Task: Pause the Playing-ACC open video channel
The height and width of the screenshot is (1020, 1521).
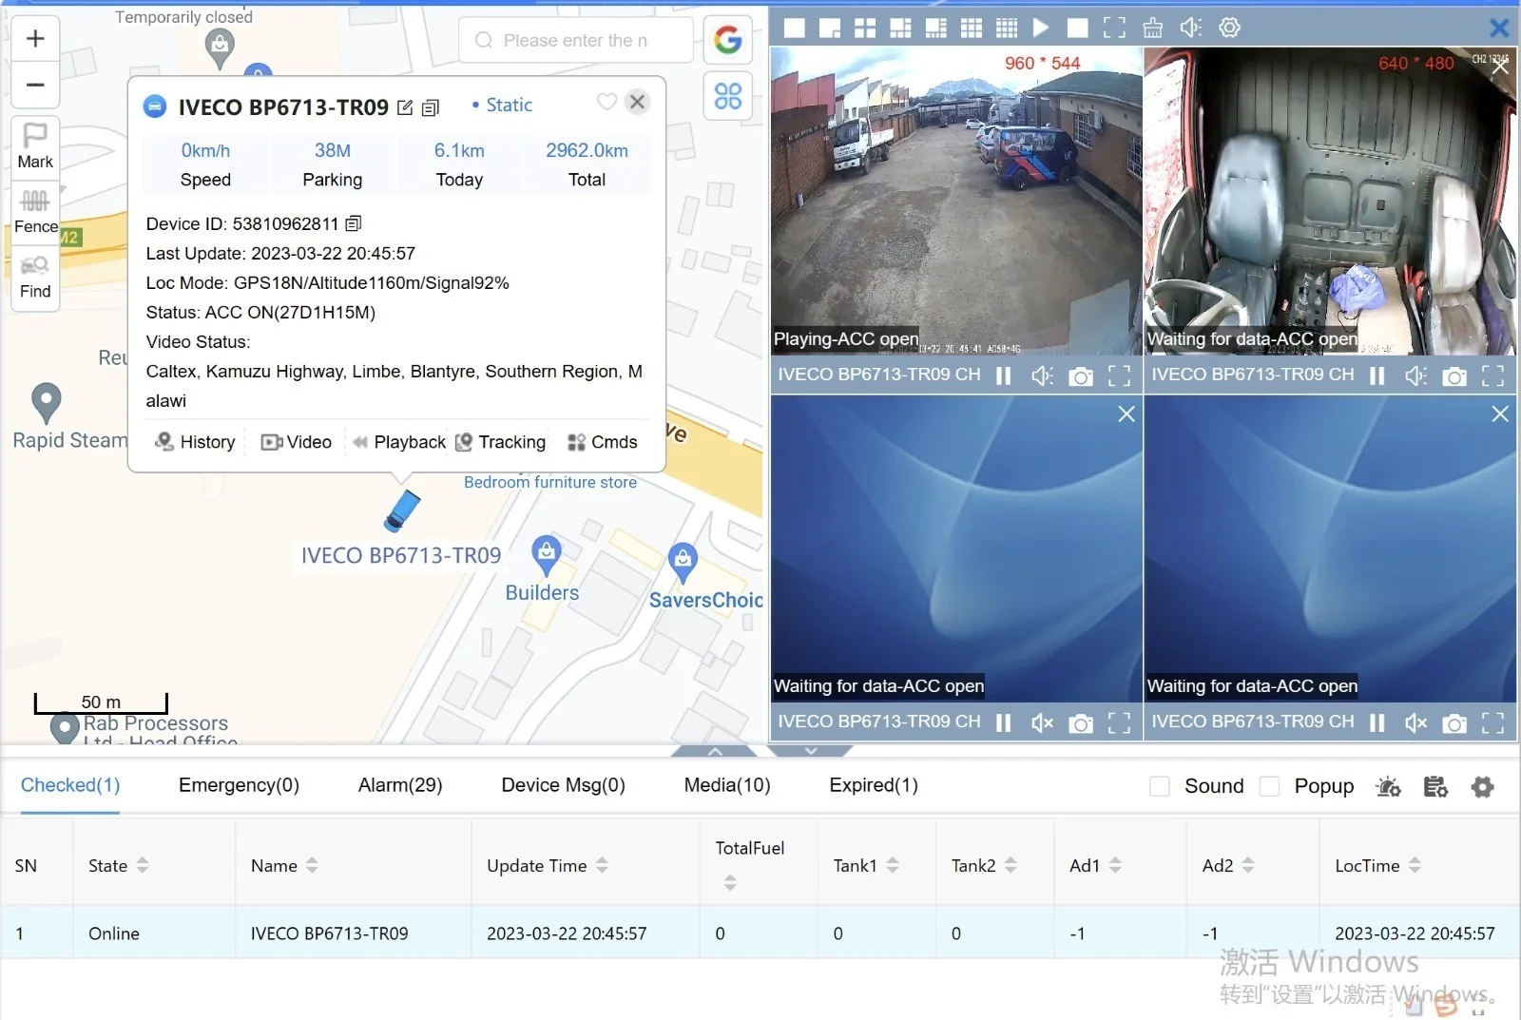Action: pos(1003,375)
